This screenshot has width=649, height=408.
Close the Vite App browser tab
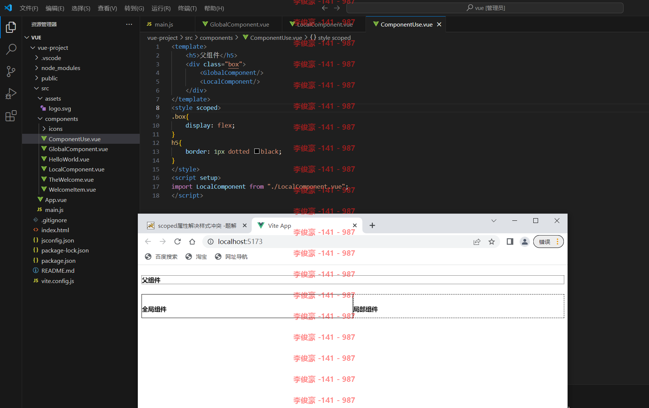pyautogui.click(x=355, y=226)
